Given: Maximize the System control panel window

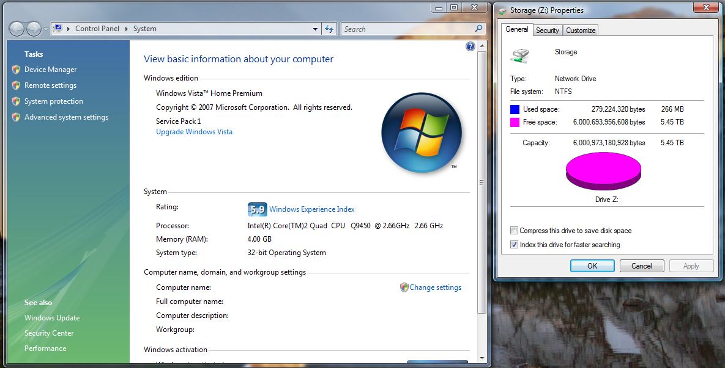Looking at the screenshot, I should [x=453, y=7].
